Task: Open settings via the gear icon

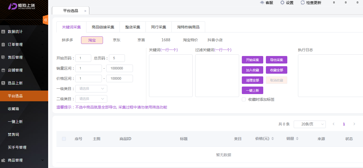Action: (282, 3)
